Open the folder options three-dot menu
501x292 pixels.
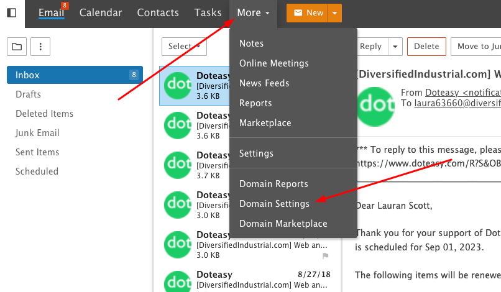point(40,46)
